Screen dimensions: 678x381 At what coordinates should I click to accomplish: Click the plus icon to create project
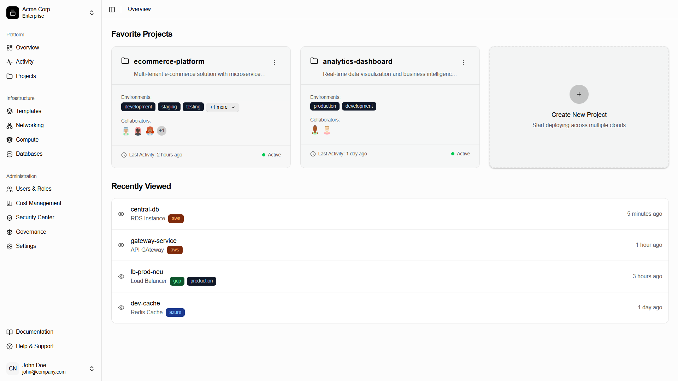click(579, 94)
